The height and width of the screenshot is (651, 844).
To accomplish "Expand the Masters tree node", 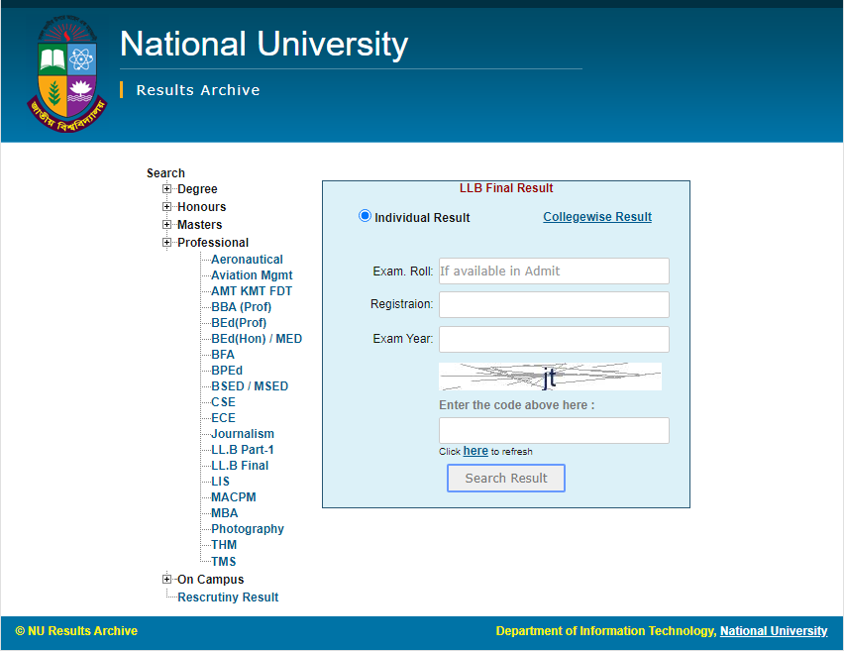I will click(x=166, y=225).
